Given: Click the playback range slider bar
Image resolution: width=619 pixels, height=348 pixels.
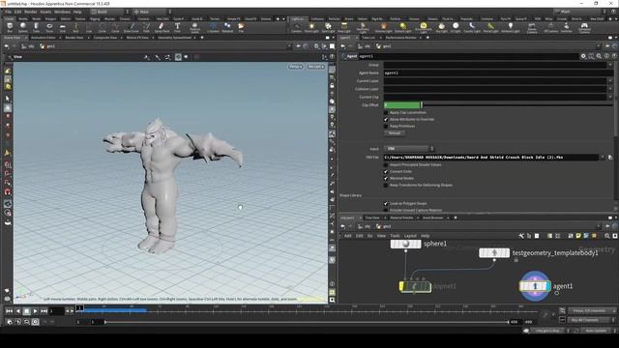Looking at the screenshot, I should point(307,322).
